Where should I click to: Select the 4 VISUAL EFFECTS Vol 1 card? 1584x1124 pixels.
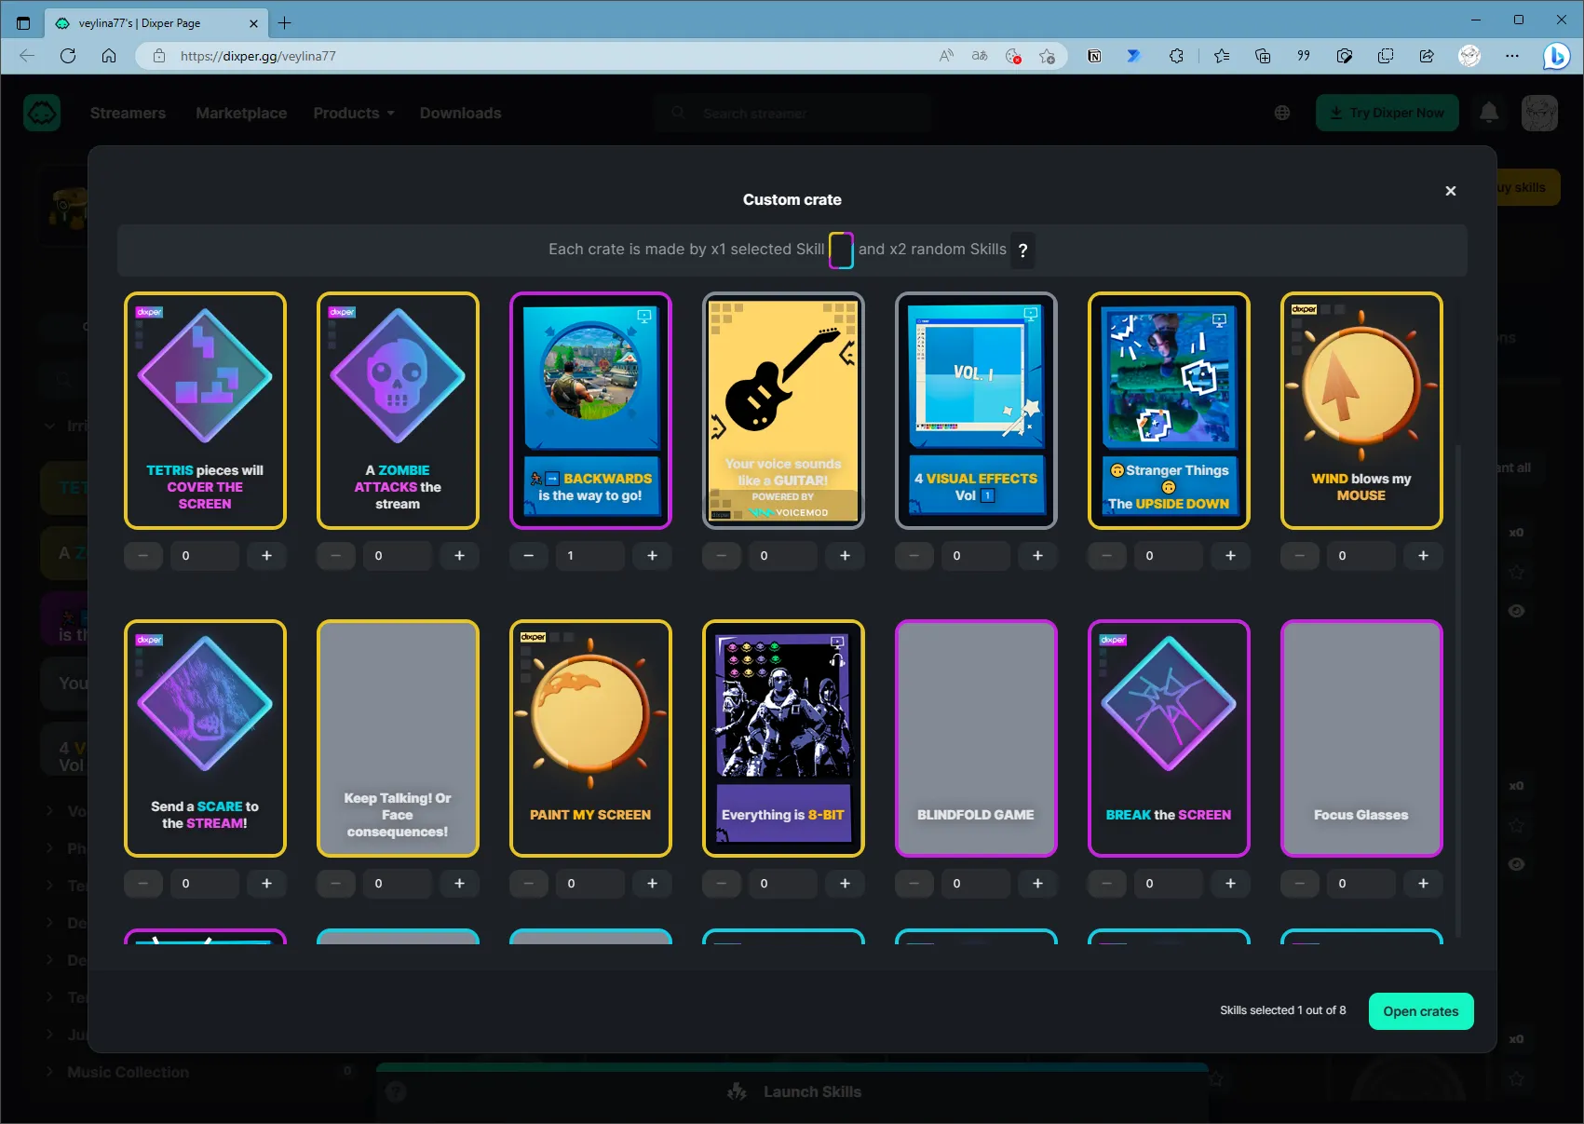[976, 411]
